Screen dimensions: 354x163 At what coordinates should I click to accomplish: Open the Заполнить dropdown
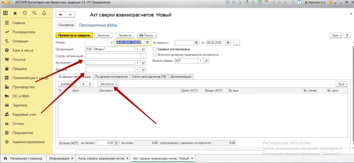click(x=108, y=84)
